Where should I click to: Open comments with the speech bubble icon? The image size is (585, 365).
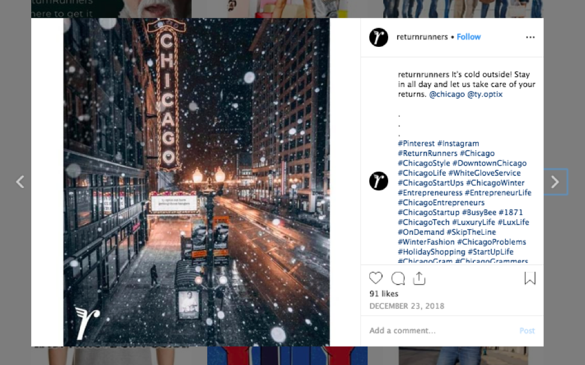pyautogui.click(x=398, y=279)
